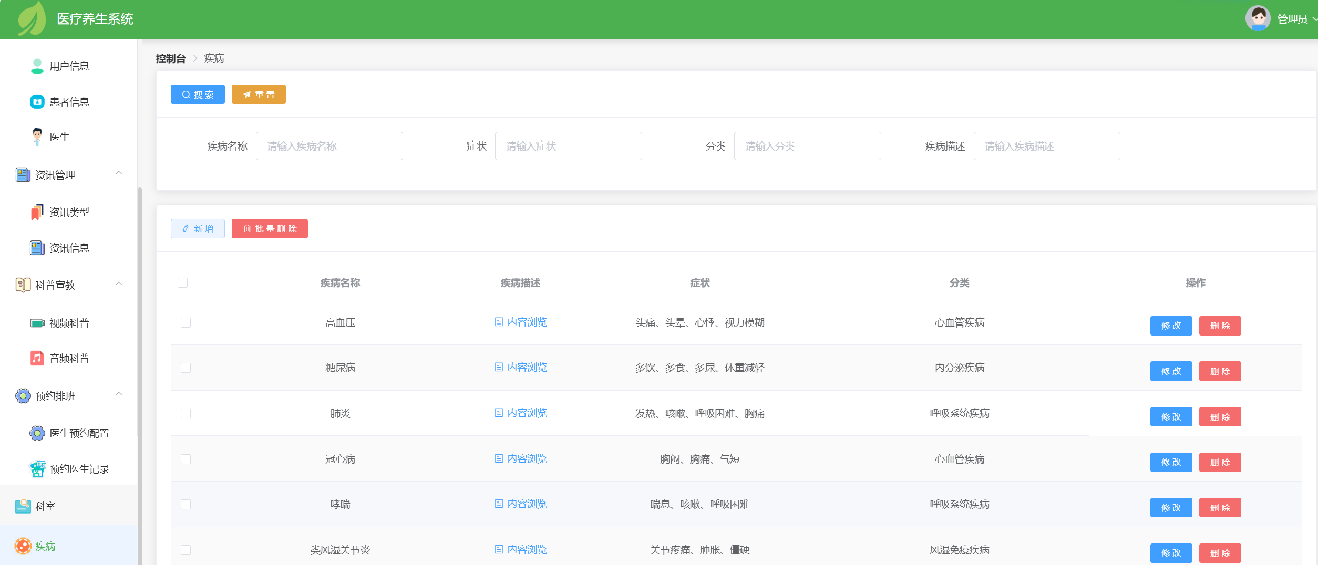Open 科室 menu item
This screenshot has height=565, width=1318.
[68, 506]
